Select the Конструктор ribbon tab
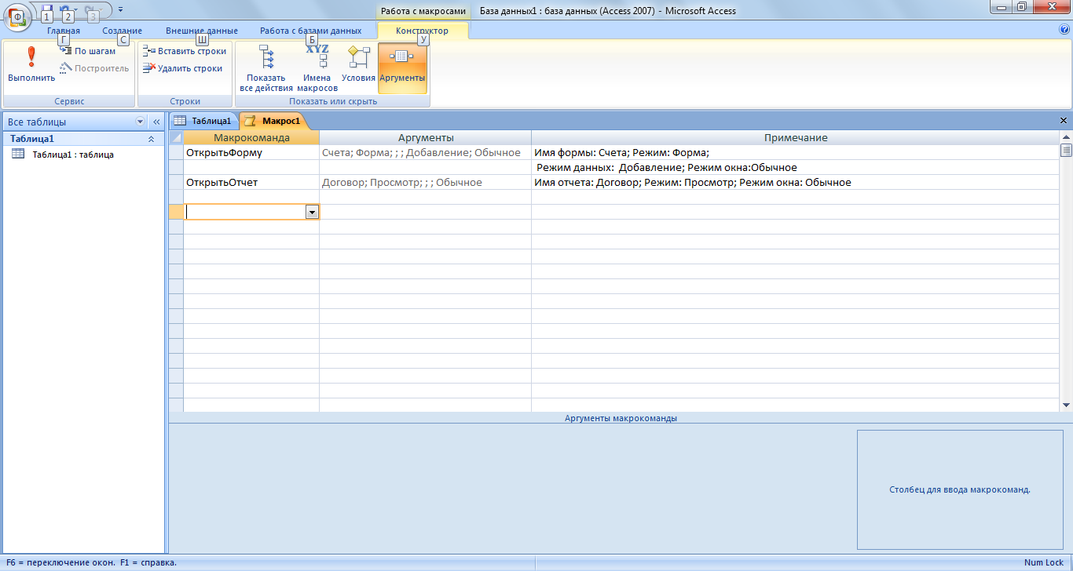 [423, 31]
